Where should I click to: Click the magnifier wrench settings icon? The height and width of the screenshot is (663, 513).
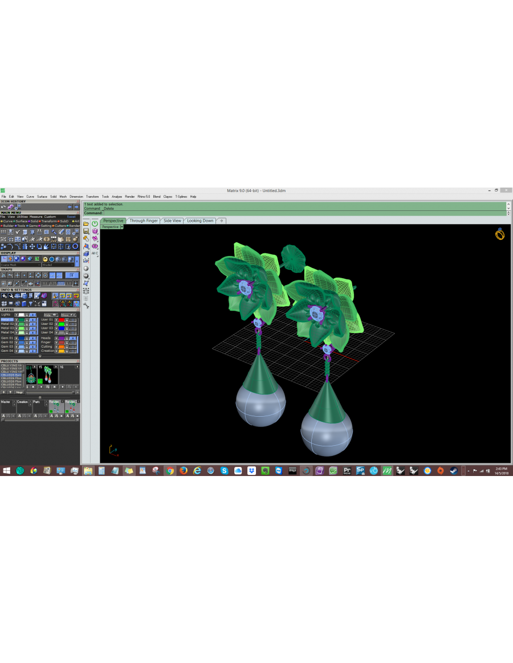[x=11, y=295]
